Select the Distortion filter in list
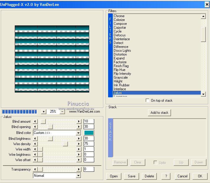The width and height of the screenshot is (210, 183). click(x=120, y=54)
